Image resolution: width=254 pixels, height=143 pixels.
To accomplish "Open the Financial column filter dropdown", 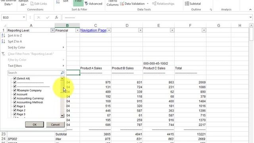I will click(77, 30).
